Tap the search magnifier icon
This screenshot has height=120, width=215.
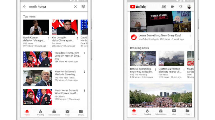point(181,6)
